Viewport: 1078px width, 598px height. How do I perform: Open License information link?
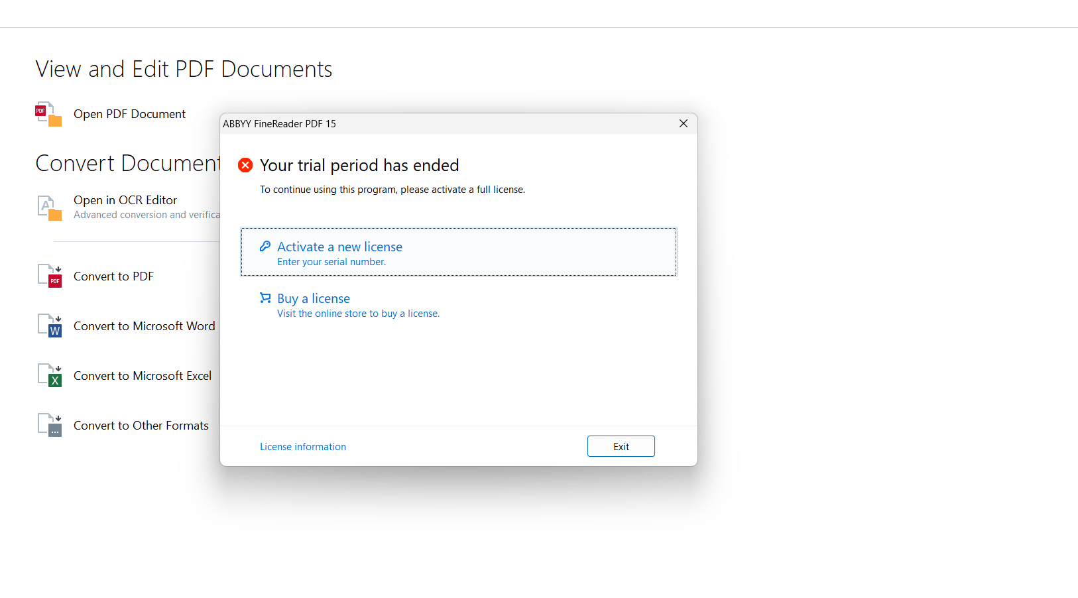click(303, 447)
